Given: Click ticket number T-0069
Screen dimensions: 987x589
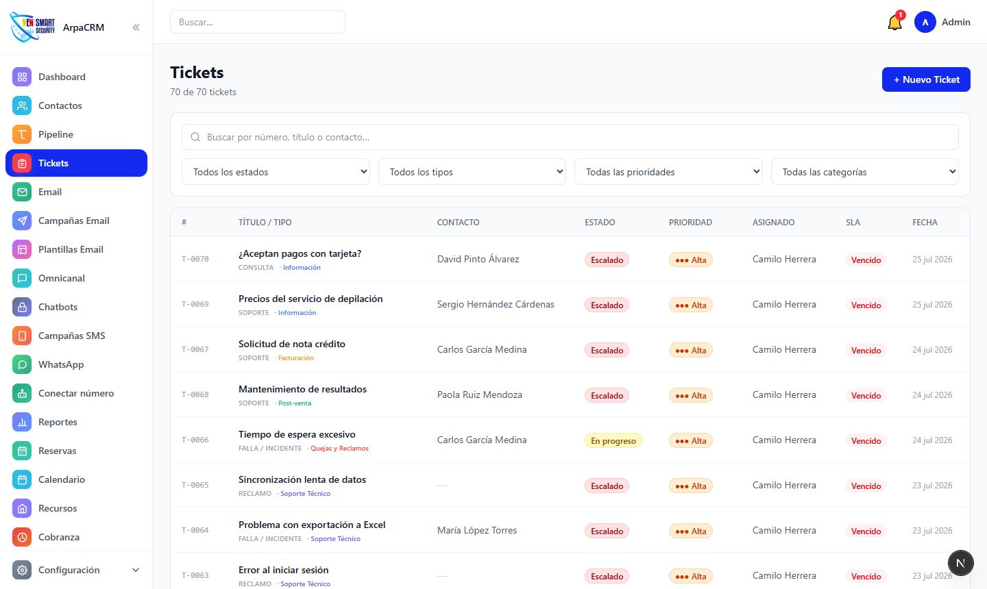Looking at the screenshot, I should 195,304.
